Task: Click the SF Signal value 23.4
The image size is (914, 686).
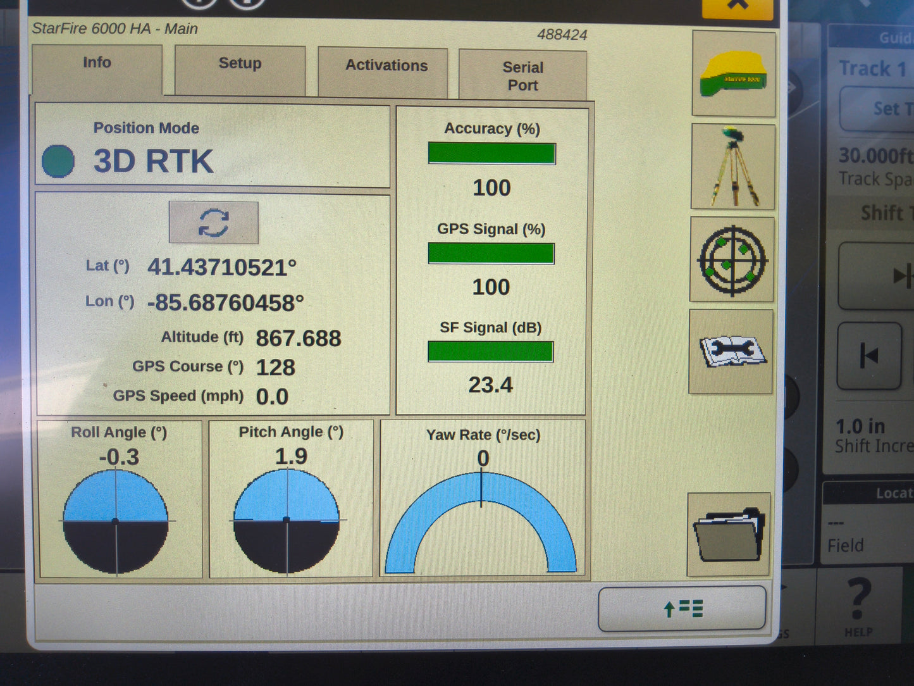Action: [x=491, y=385]
